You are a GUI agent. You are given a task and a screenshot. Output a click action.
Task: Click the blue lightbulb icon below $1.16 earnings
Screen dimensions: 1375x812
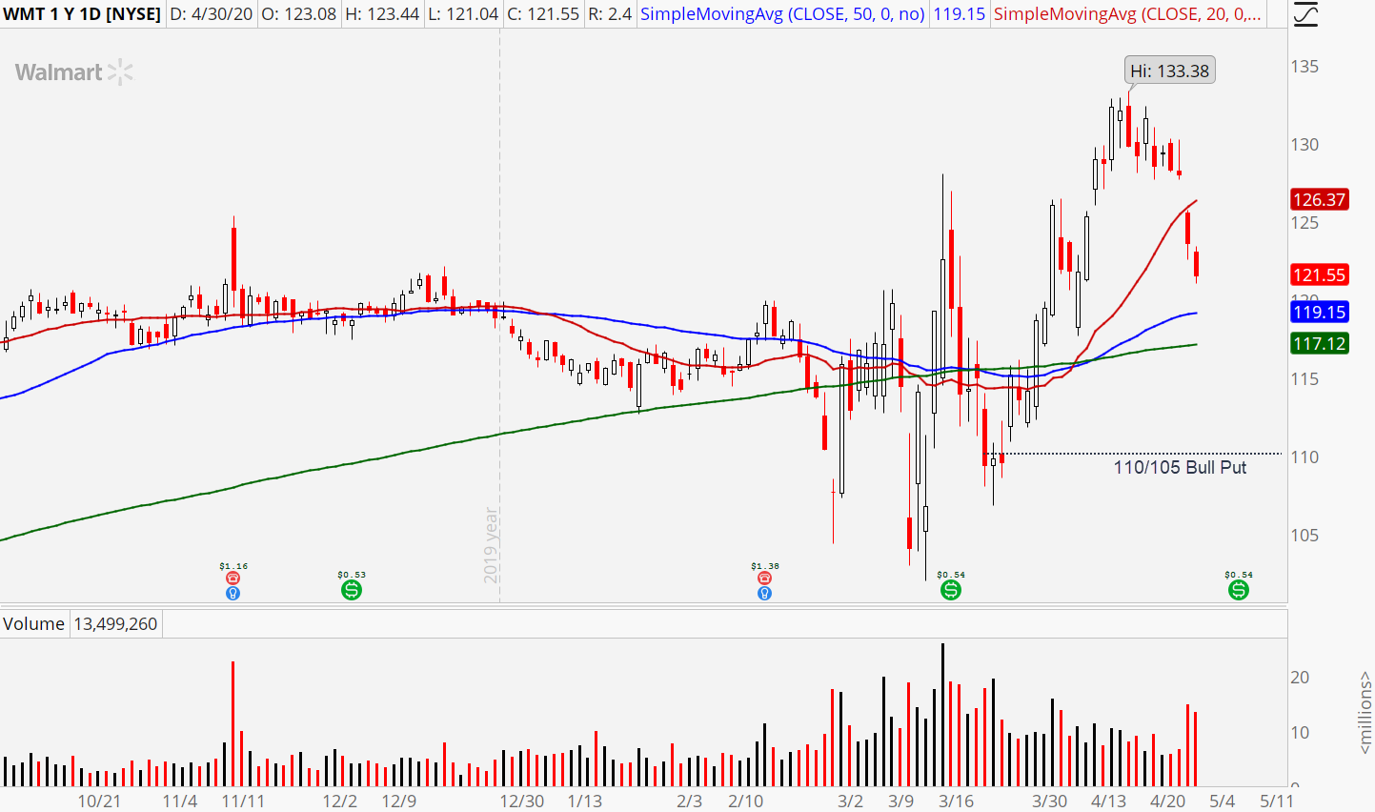click(233, 593)
